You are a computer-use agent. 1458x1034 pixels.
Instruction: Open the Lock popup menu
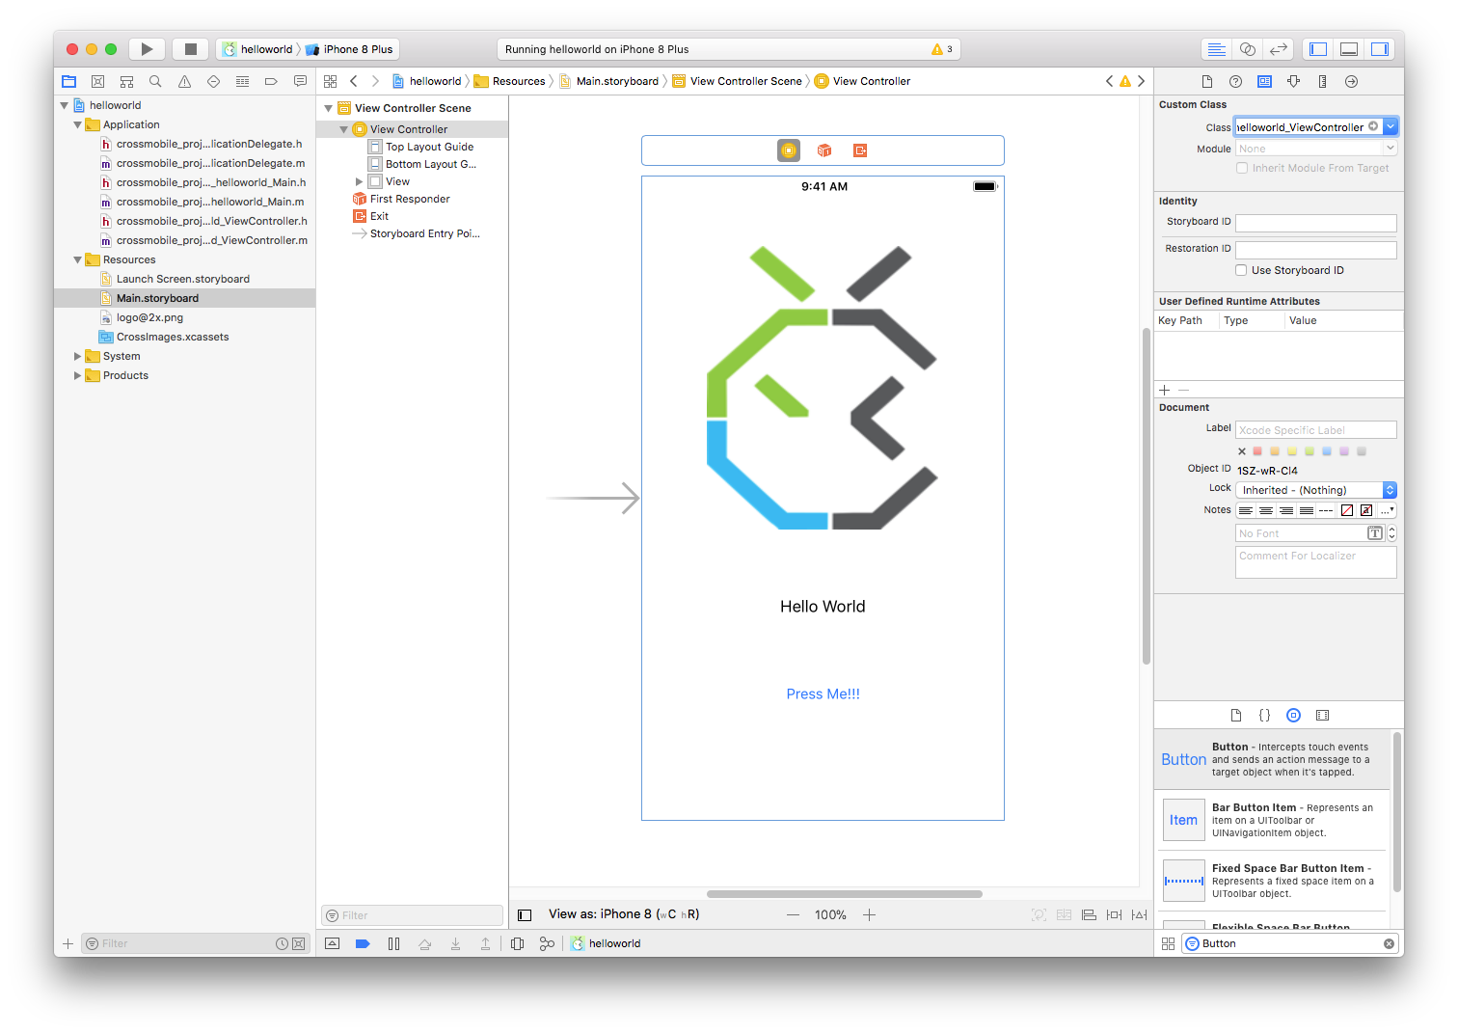[x=1316, y=490]
